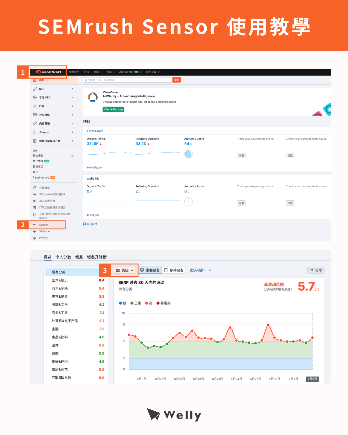Click the 在线演示 icon
This screenshot has width=348, height=435.
[x=34, y=188]
